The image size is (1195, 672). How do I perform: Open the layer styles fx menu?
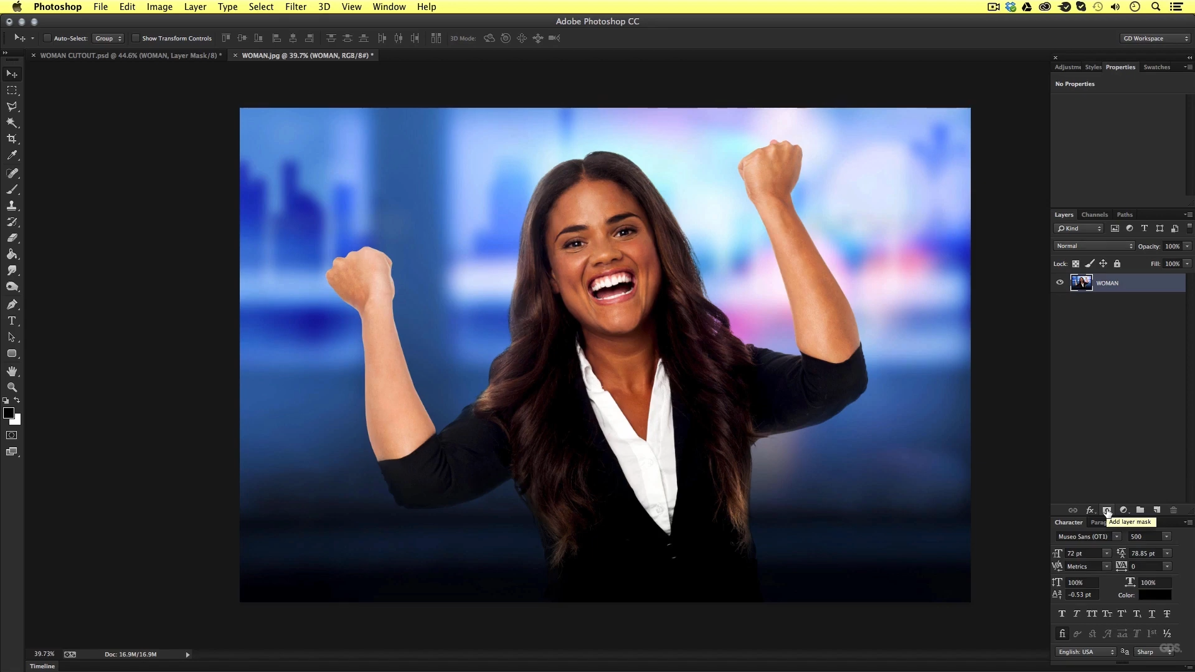[1090, 509]
